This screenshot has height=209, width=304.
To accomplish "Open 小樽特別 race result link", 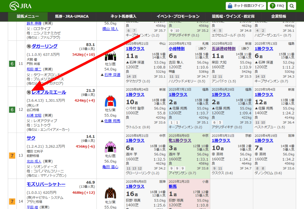I will [177, 48].
